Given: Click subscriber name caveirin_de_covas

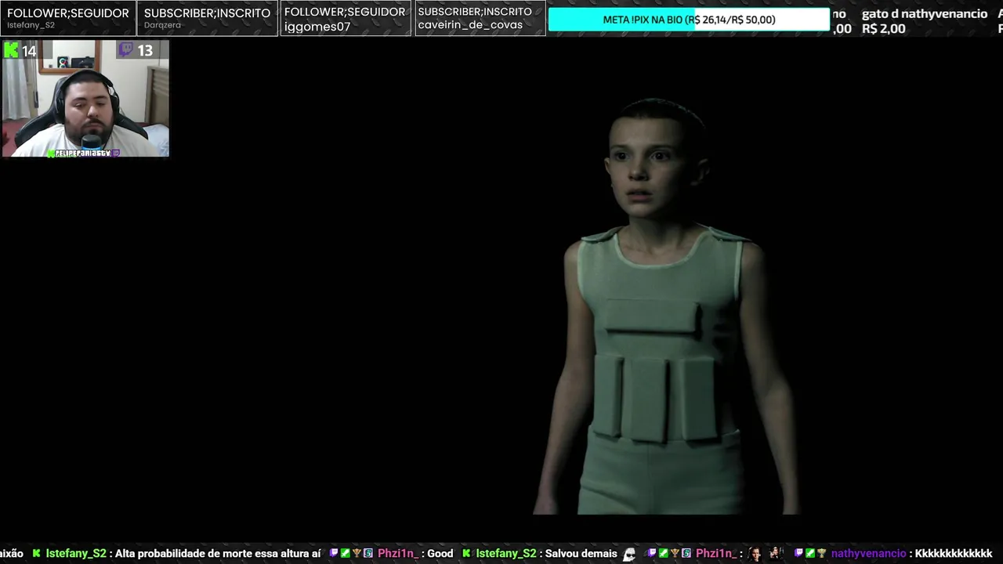Looking at the screenshot, I should pyautogui.click(x=470, y=25).
